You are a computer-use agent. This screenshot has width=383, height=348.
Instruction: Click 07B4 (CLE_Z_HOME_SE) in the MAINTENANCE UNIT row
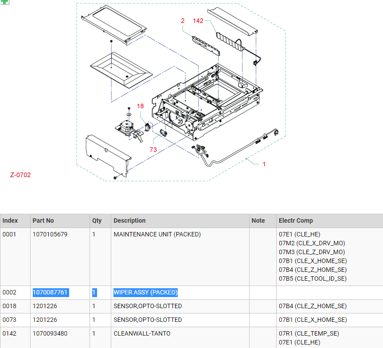click(x=313, y=270)
